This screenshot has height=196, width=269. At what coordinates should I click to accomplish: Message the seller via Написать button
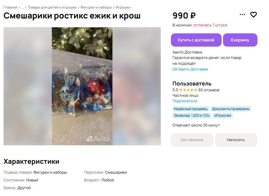point(236,140)
